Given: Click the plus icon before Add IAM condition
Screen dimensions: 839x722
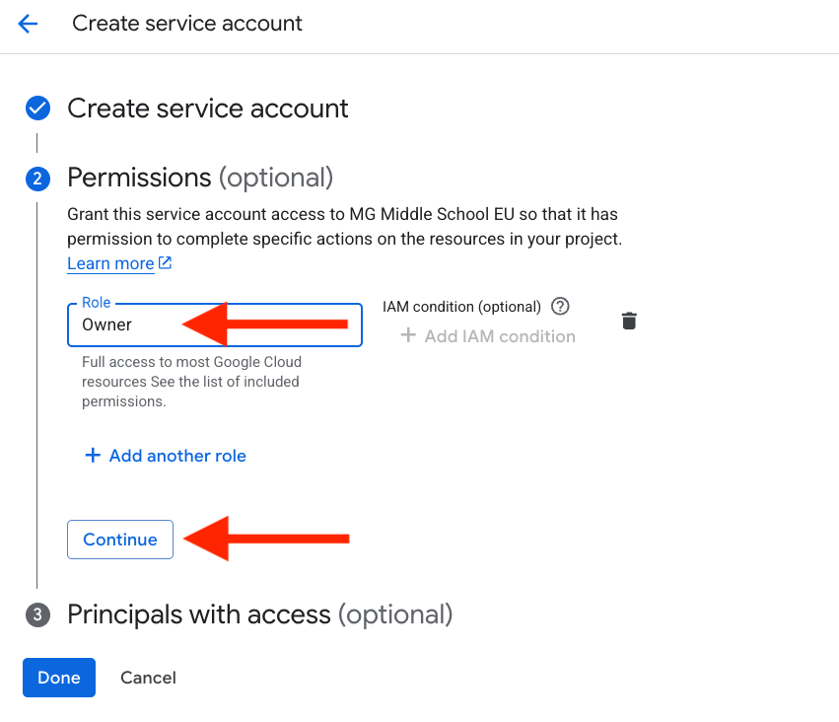Looking at the screenshot, I should (408, 335).
